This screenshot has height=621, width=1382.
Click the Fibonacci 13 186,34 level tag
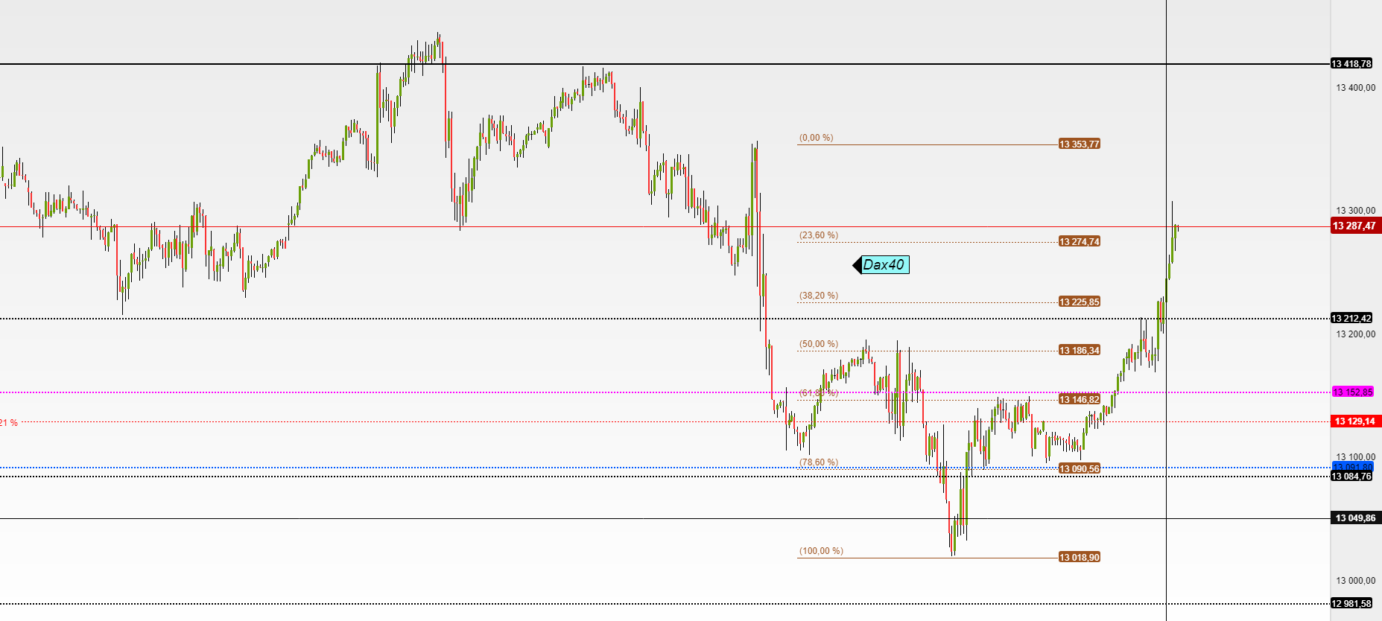[x=1080, y=350]
